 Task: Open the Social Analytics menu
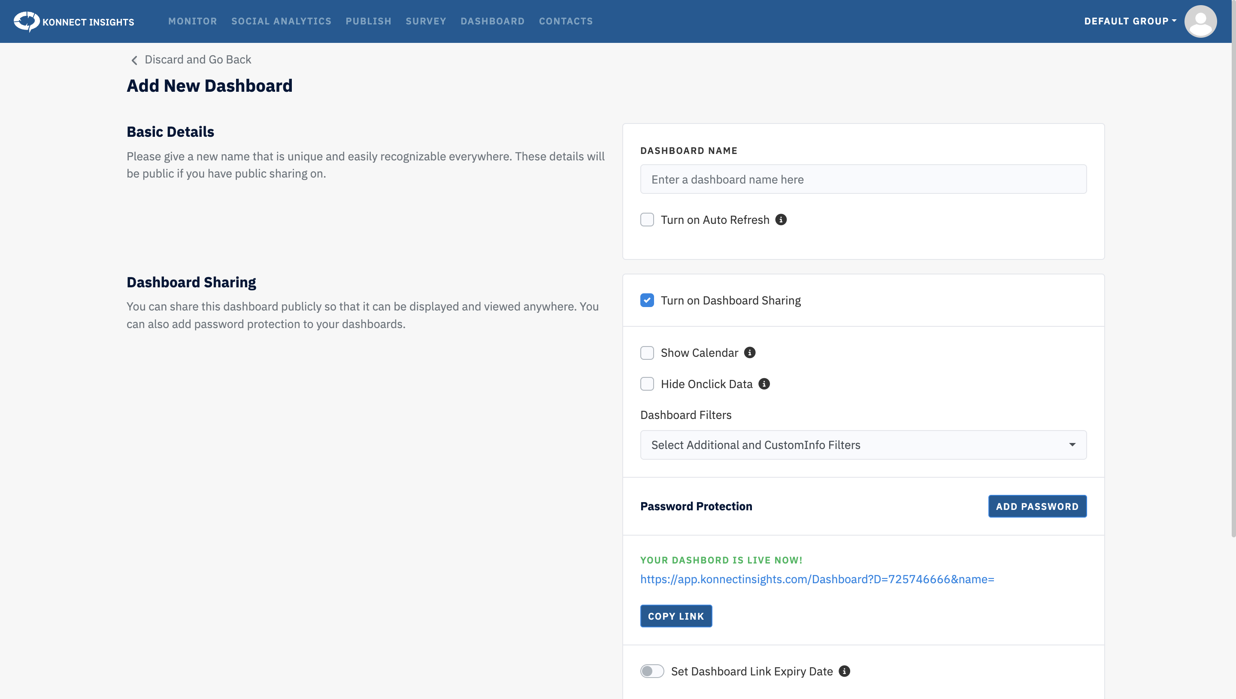[x=281, y=21]
